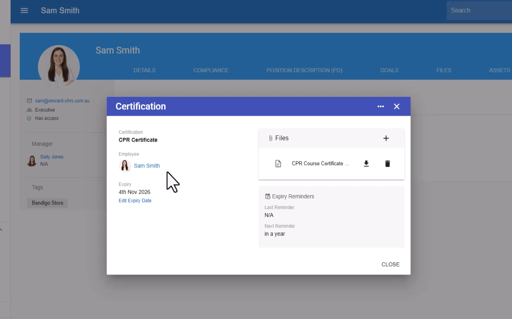The height and width of the screenshot is (319, 512).
Task: Click the document icon beside CPR Course Certificate
Action: coord(278,164)
